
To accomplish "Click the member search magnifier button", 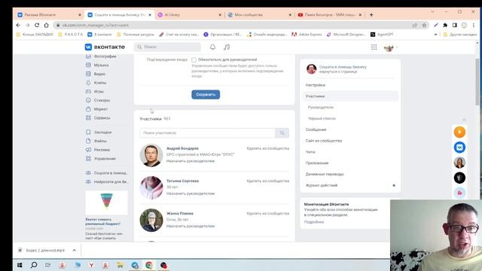I will [282, 132].
